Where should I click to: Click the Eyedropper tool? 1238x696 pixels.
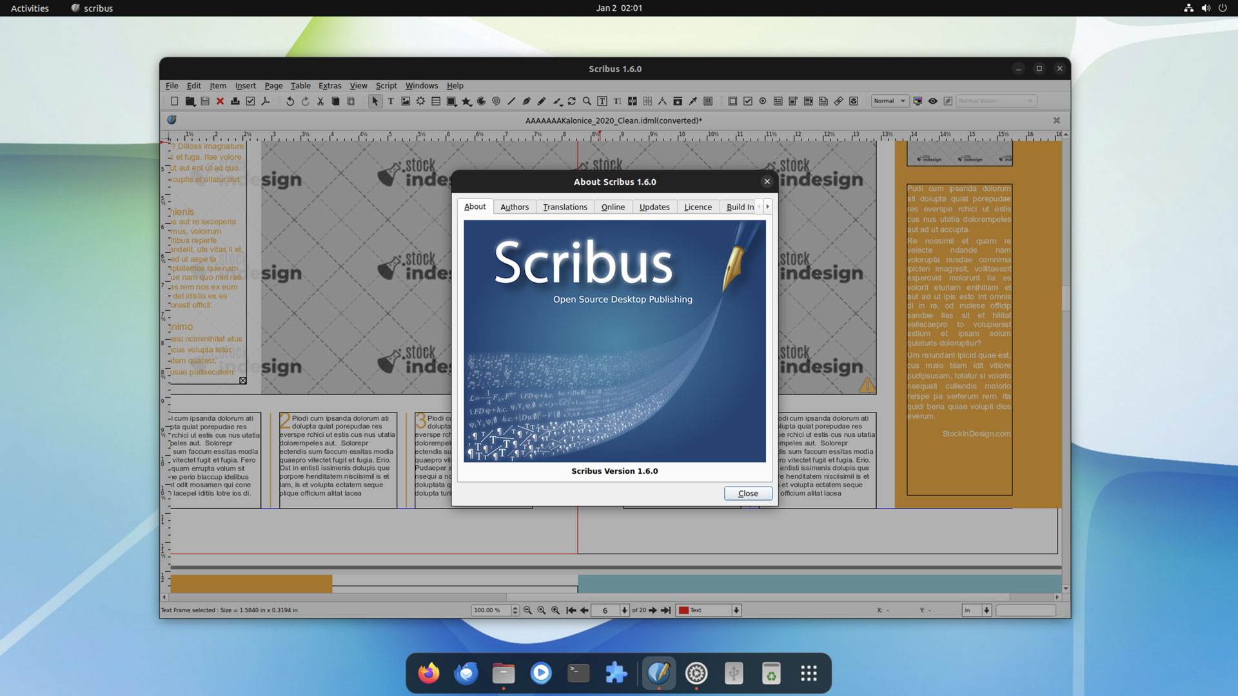[693, 101]
